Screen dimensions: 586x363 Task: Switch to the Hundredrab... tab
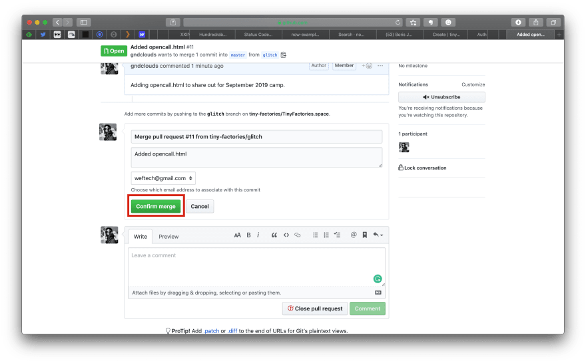click(212, 35)
